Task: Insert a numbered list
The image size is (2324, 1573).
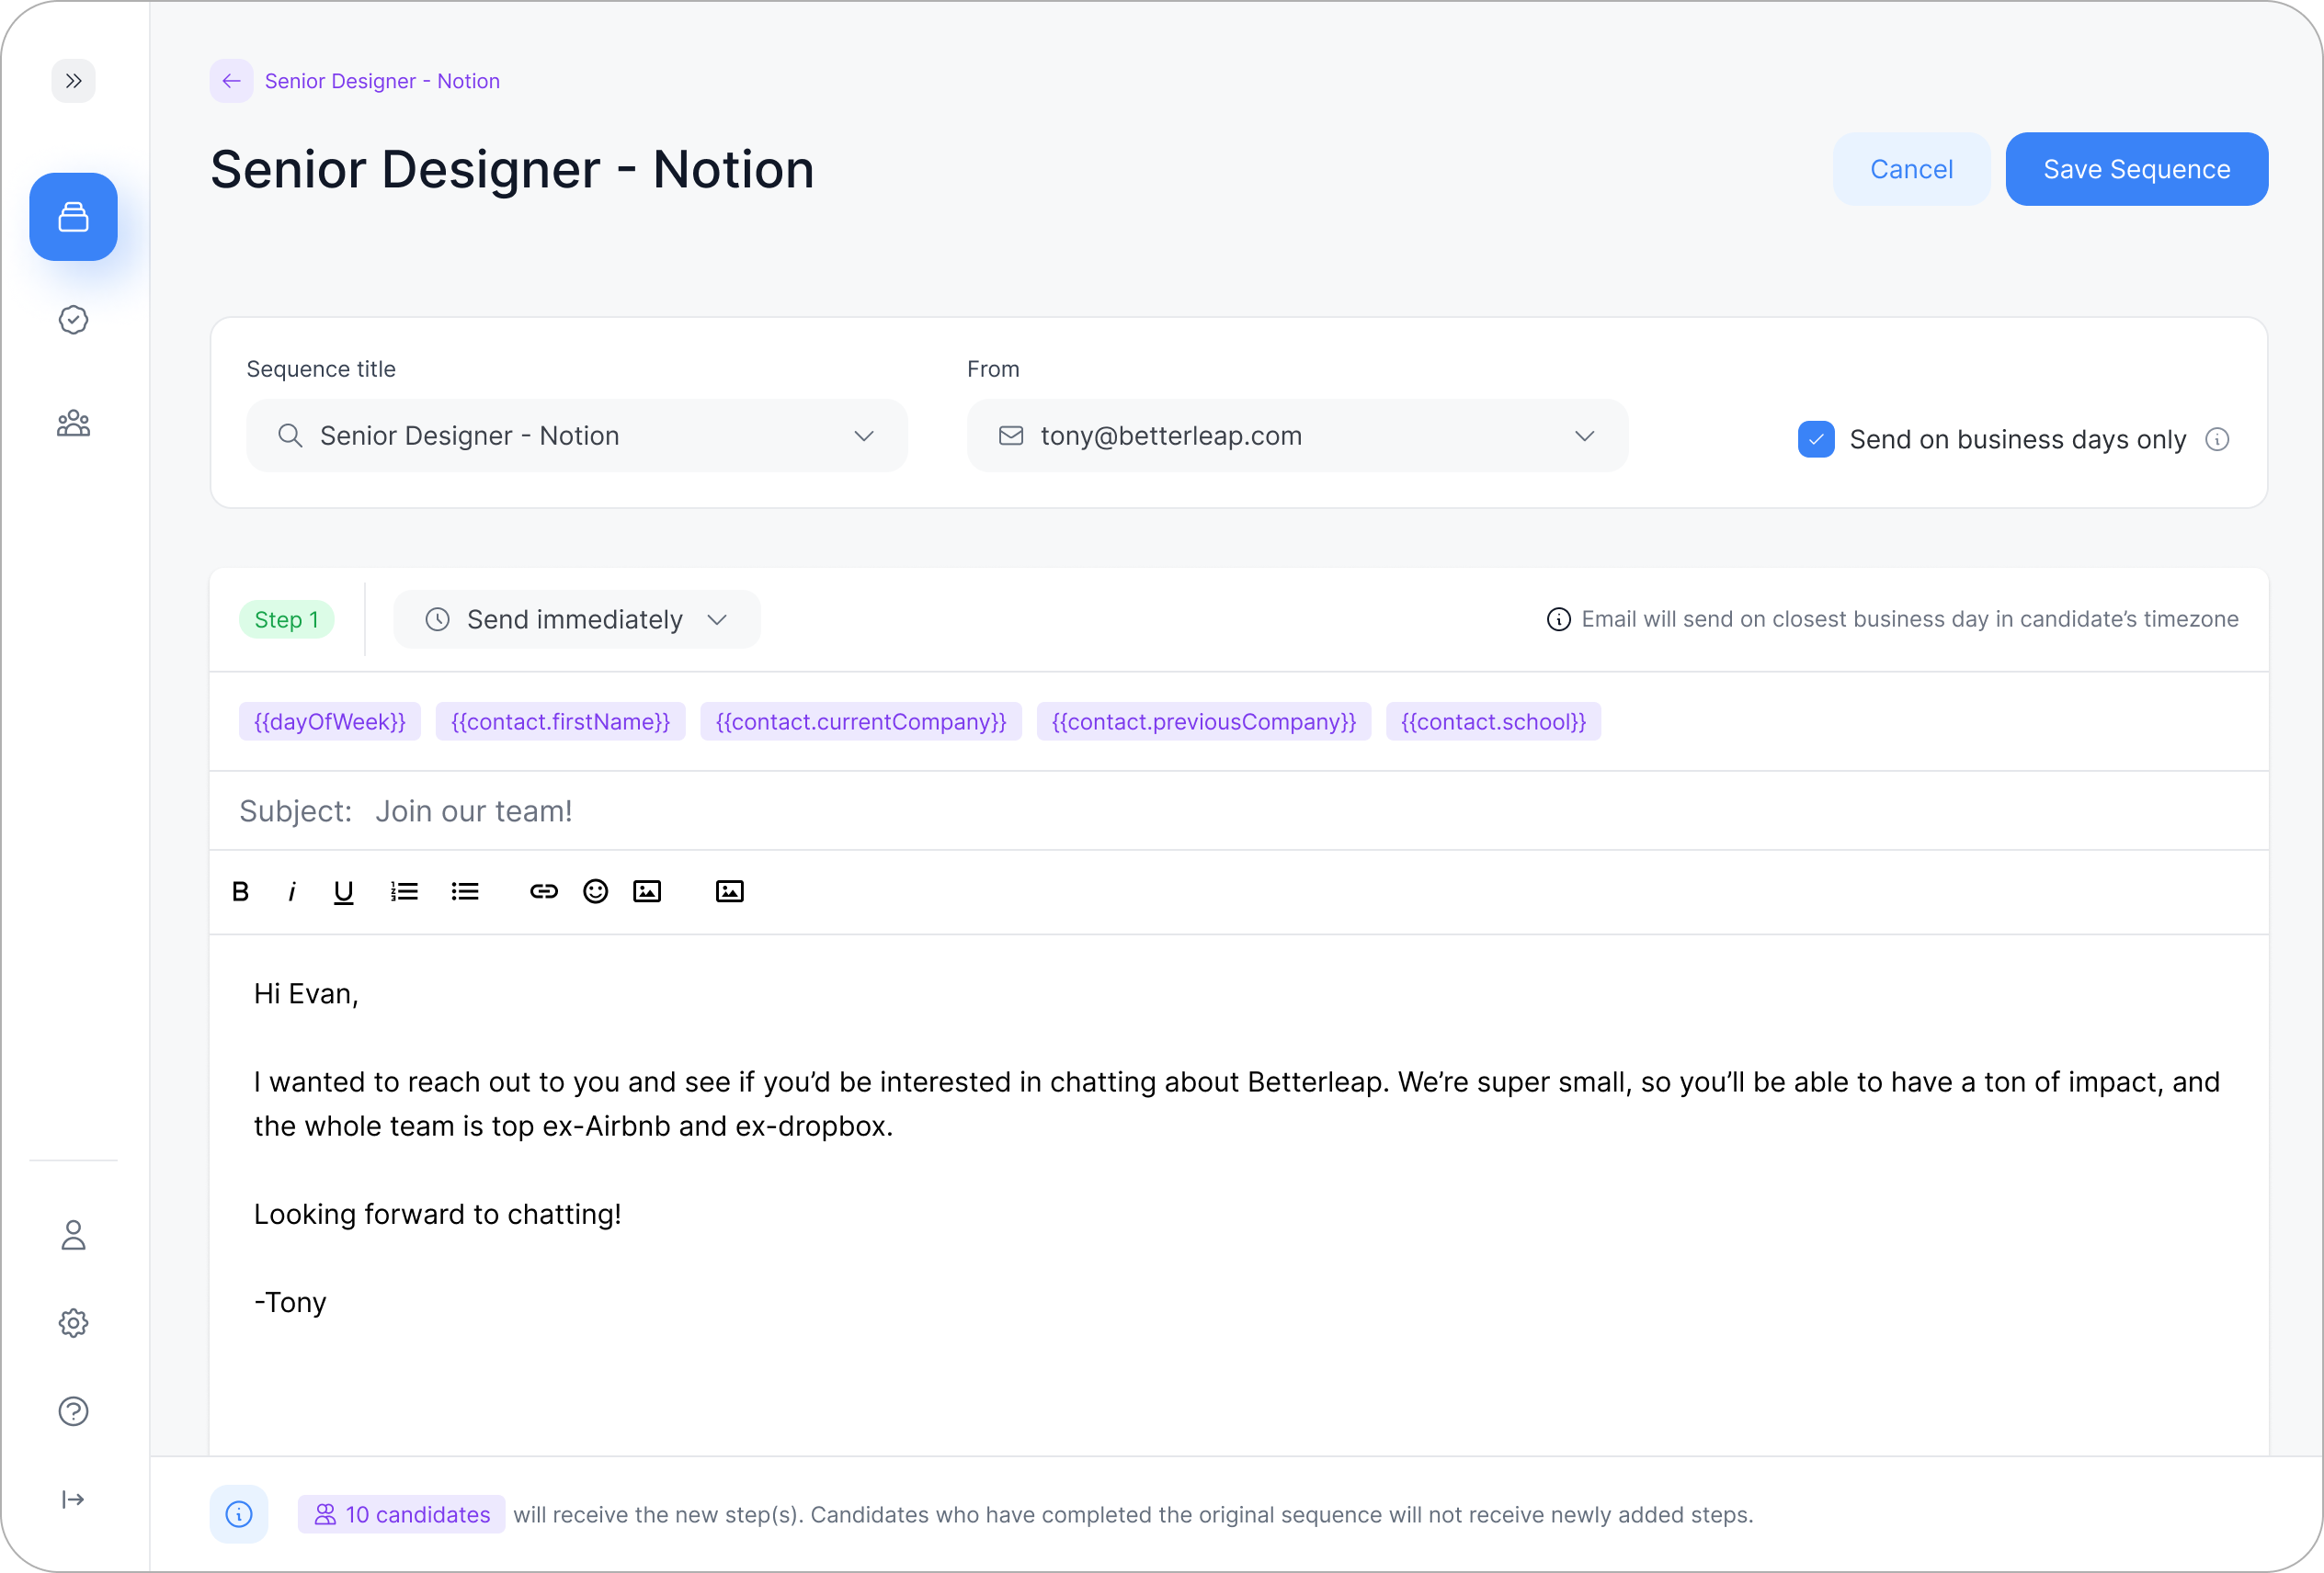Action: (404, 891)
